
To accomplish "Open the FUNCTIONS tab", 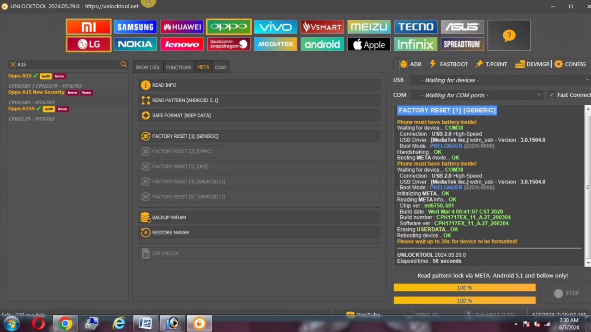I will [179, 67].
